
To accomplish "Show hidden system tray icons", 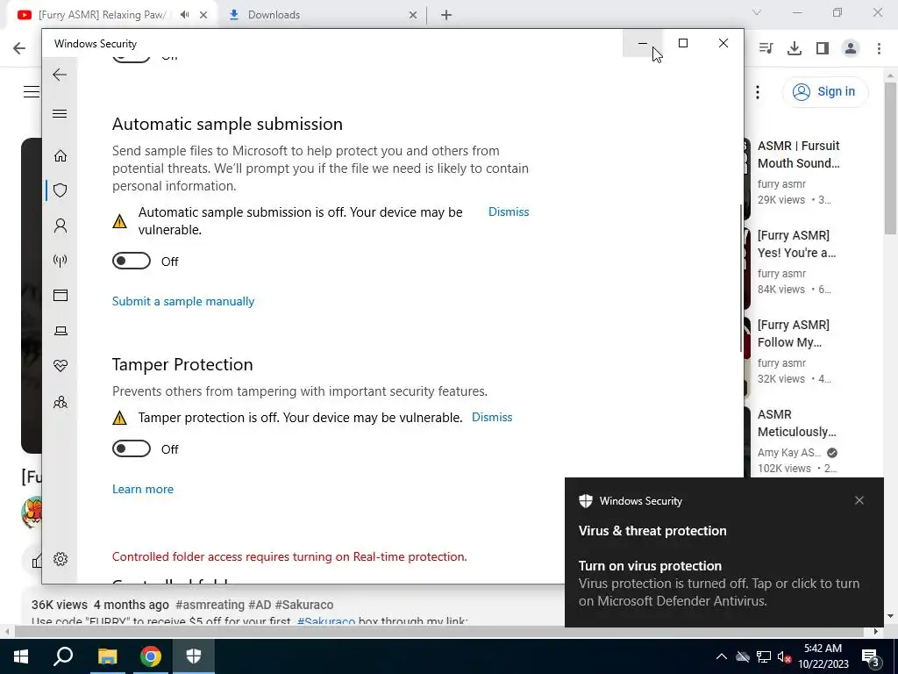I will click(722, 656).
